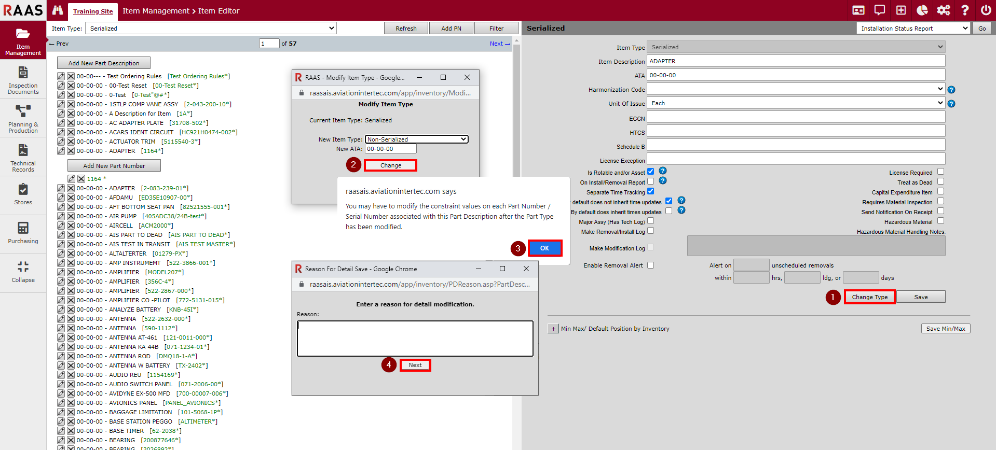Image resolution: width=996 pixels, height=450 pixels.
Task: Toggle Is Rotable and/or Asset checkbox
Action: click(x=650, y=172)
